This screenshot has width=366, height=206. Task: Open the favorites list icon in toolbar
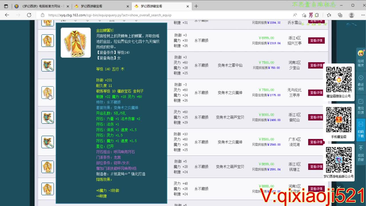329,15
